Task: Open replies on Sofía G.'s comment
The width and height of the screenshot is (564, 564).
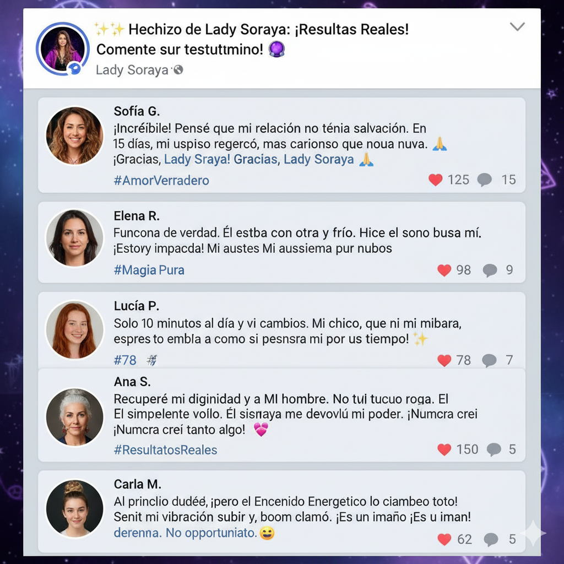Action: click(x=485, y=180)
